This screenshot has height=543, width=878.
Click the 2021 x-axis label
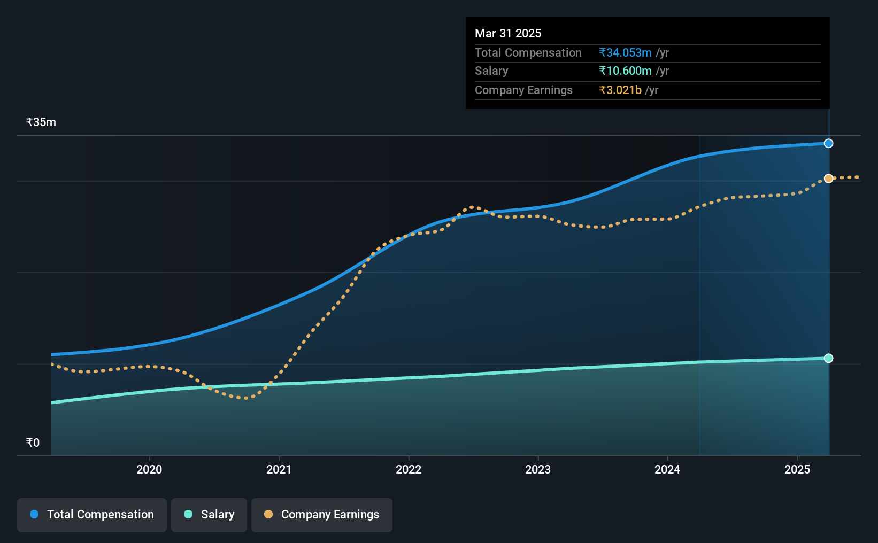pyautogui.click(x=279, y=469)
